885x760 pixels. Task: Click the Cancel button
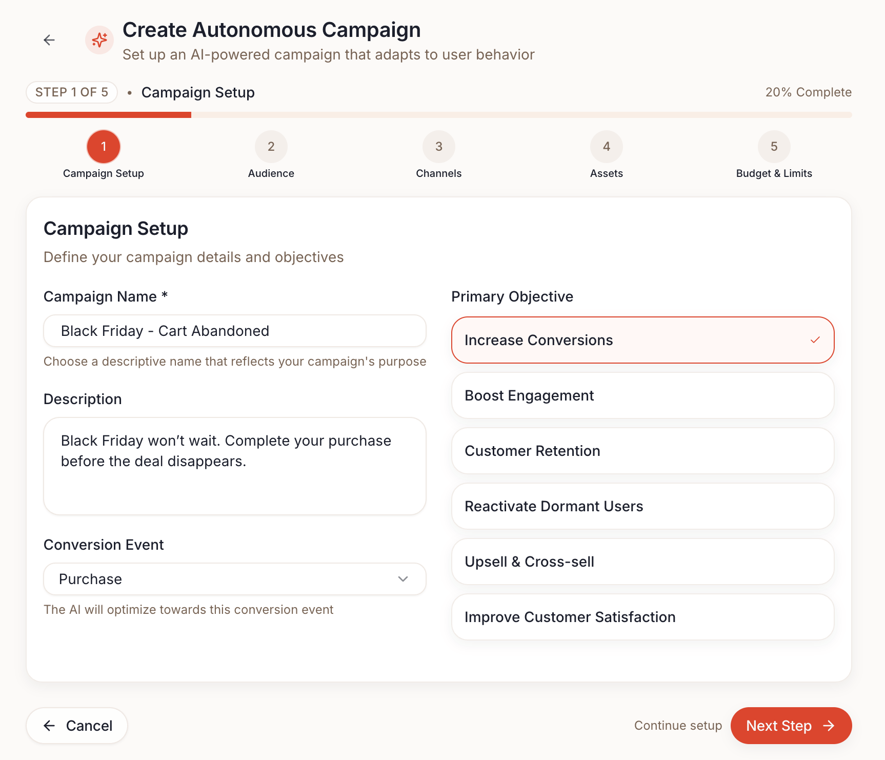77,726
